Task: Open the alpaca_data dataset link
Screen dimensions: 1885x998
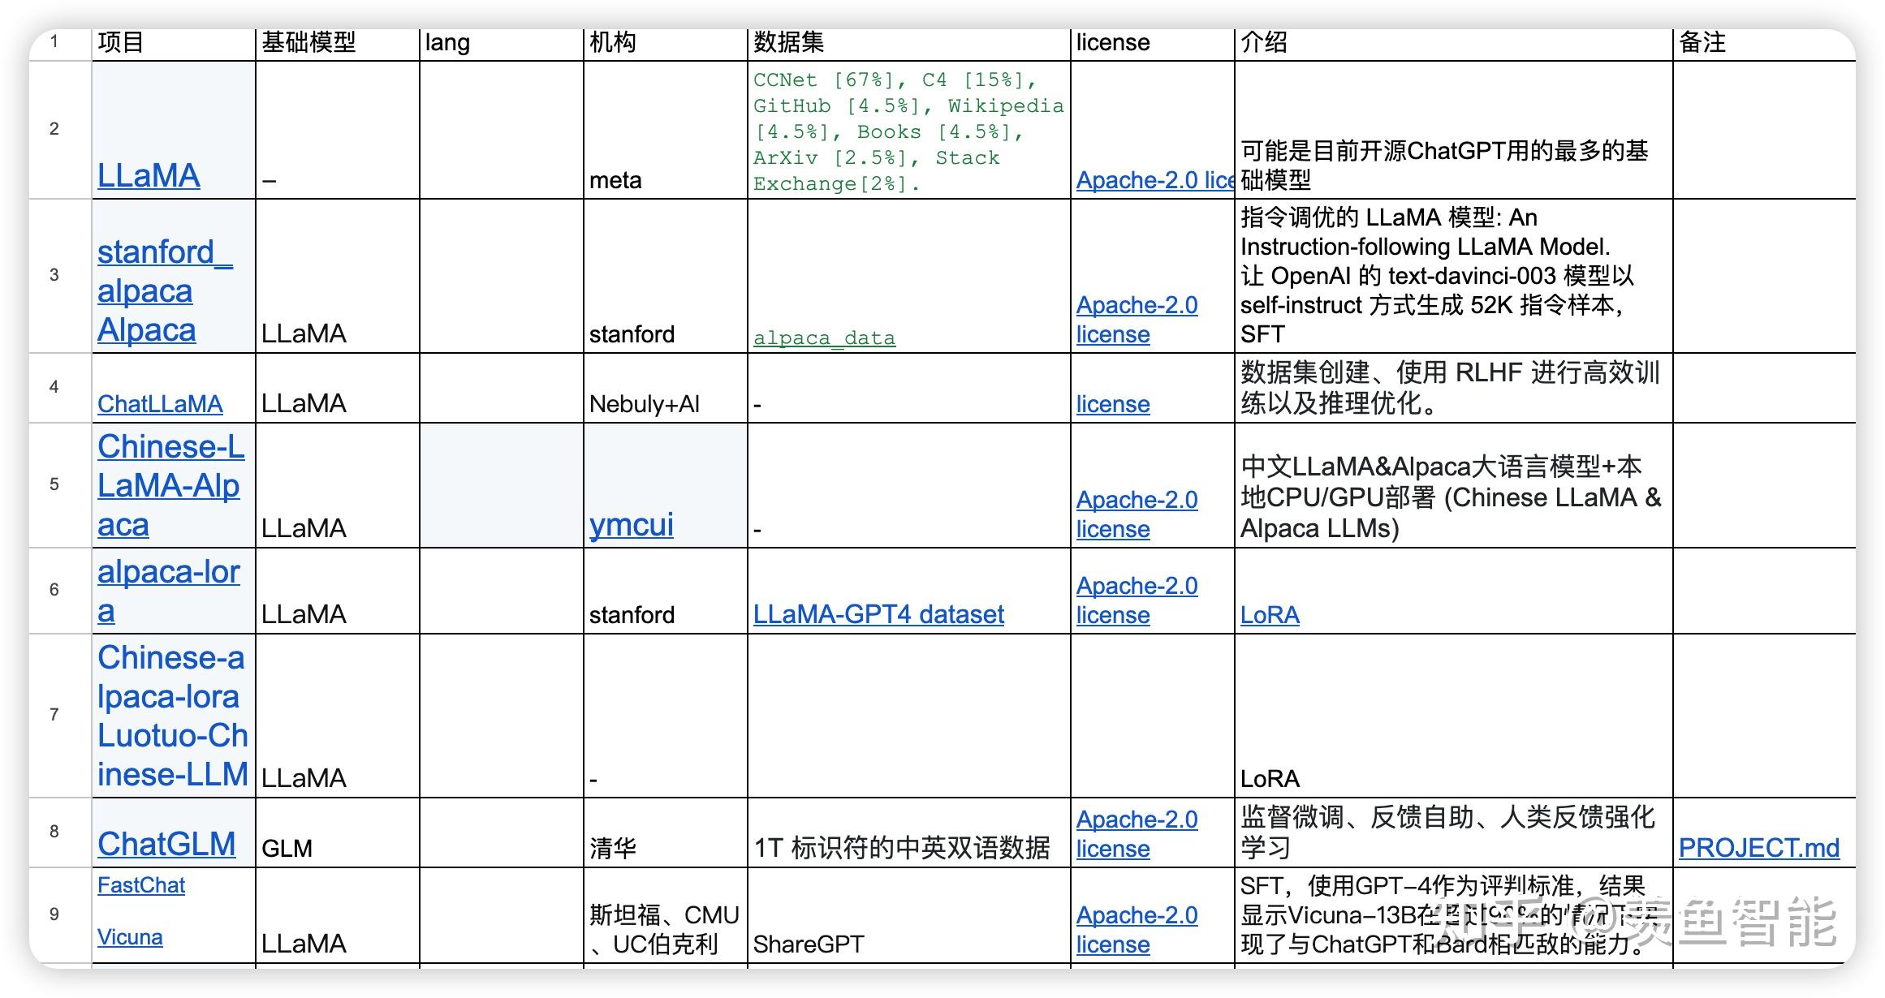Action: 824,338
